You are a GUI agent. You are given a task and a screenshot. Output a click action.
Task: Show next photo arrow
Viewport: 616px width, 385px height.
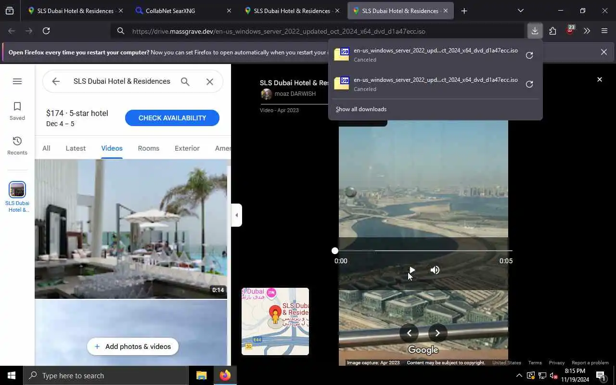click(437, 333)
